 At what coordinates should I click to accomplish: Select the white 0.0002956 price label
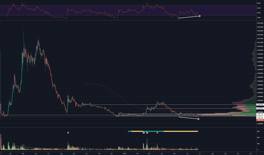click(260, 105)
